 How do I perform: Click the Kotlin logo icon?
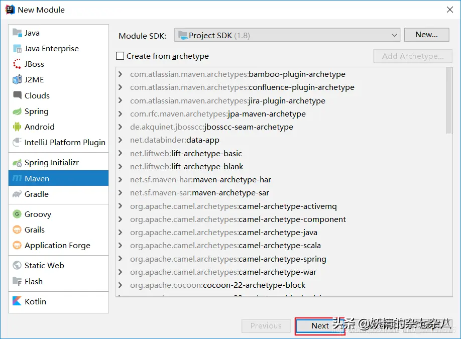pos(17,301)
